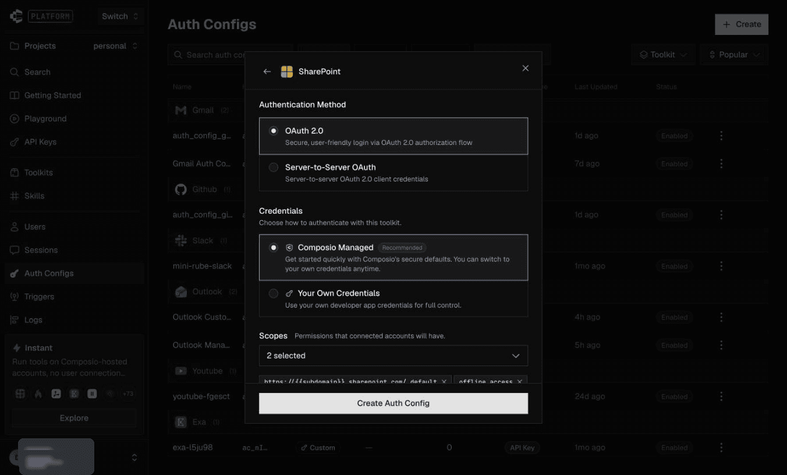Viewport: 787px width, 475px height.
Task: Open row menu for auth_config_g… 1d ago Gmail
Action: pos(721,136)
